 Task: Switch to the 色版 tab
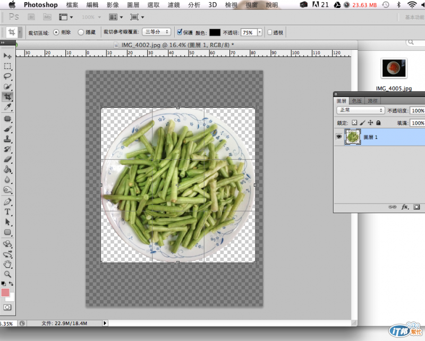(x=357, y=101)
